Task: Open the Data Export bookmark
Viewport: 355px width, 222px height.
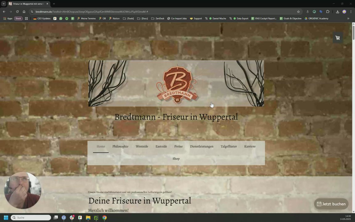Action: tap(239, 18)
